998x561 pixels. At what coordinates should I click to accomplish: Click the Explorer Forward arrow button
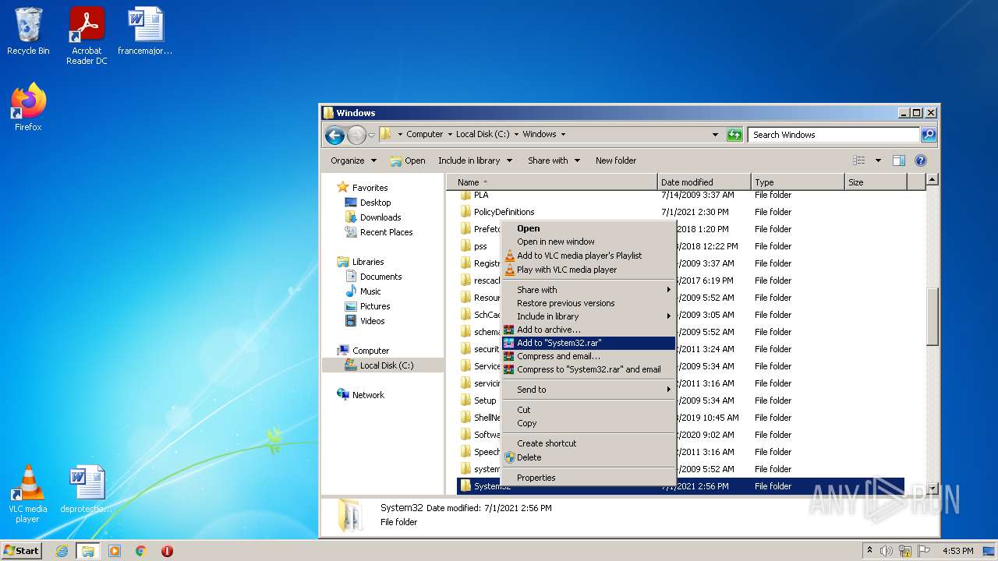[356, 135]
